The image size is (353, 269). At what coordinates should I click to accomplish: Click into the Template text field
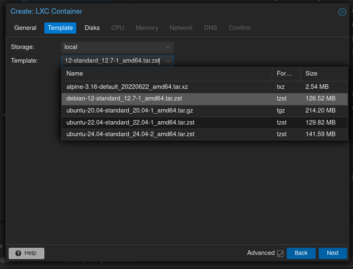coord(112,61)
